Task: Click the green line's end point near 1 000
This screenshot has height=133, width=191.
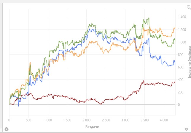Action: pyautogui.click(x=175, y=42)
